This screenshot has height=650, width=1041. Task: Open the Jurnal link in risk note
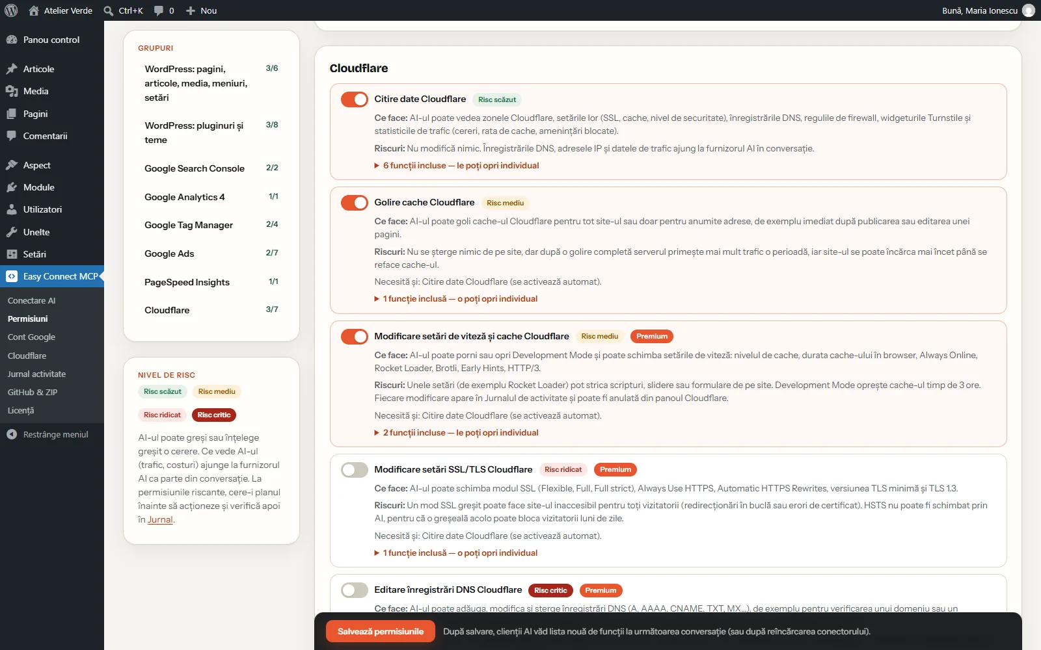[160, 519]
